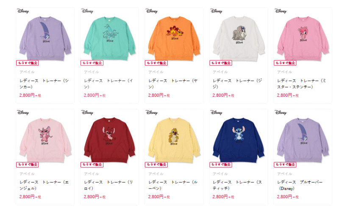Click the レディース トレーナー（シンカー）title link
Viewport: 339px width, 210px height.
(44, 84)
